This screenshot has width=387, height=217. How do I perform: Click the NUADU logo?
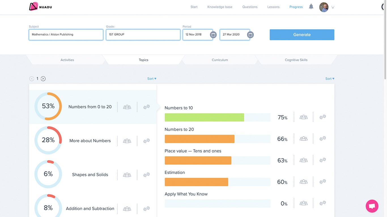[41, 6]
